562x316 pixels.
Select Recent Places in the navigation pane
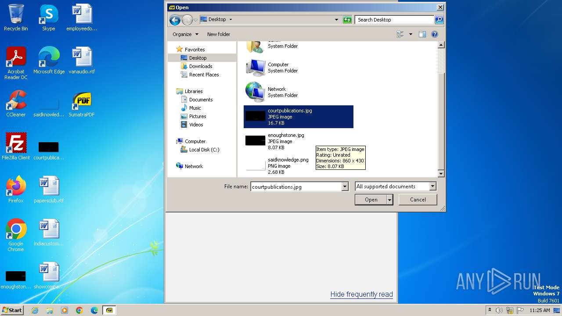click(x=200, y=75)
